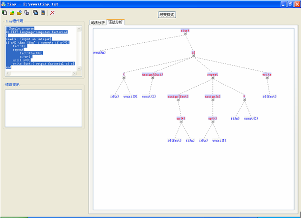
Task: Click the Tiny application title bar icon
Action: tap(3, 3)
